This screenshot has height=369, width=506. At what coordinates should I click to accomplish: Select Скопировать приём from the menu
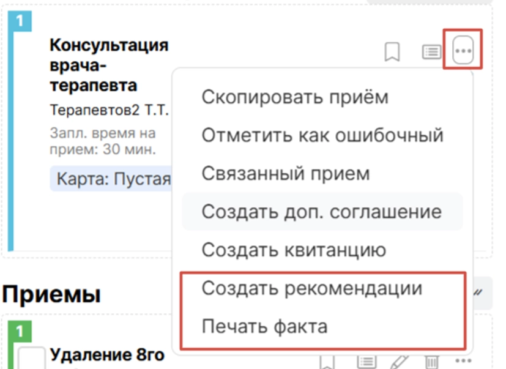point(294,97)
